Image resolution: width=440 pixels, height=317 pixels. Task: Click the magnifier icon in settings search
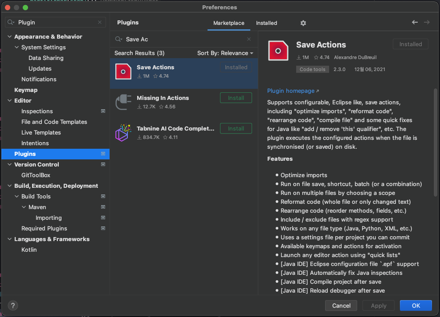(11, 22)
